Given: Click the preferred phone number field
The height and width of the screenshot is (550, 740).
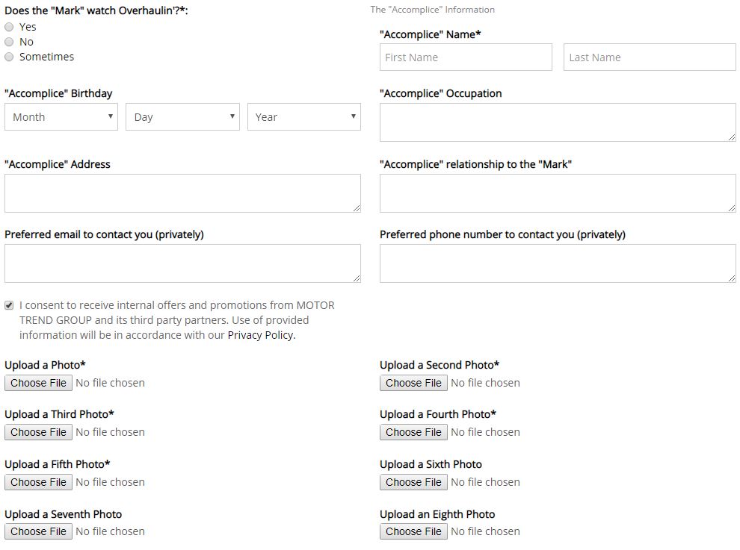Looking at the screenshot, I should coord(558,263).
